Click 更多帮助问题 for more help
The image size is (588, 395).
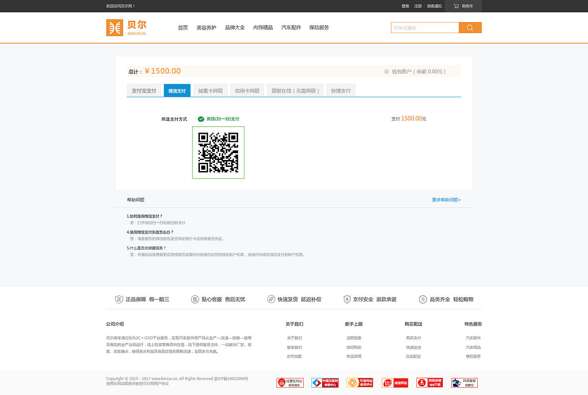click(445, 200)
